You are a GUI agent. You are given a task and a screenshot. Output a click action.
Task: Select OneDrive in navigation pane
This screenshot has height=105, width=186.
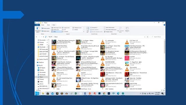pyautogui.click(x=40, y=62)
